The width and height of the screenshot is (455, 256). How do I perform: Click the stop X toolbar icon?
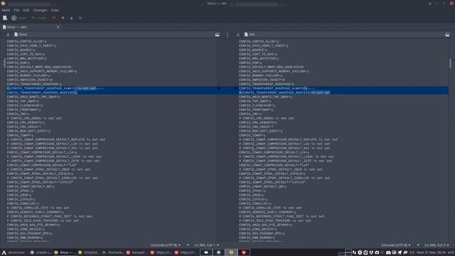(80, 18)
